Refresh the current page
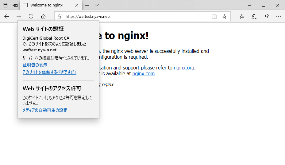 pyautogui.click(x=31, y=16)
